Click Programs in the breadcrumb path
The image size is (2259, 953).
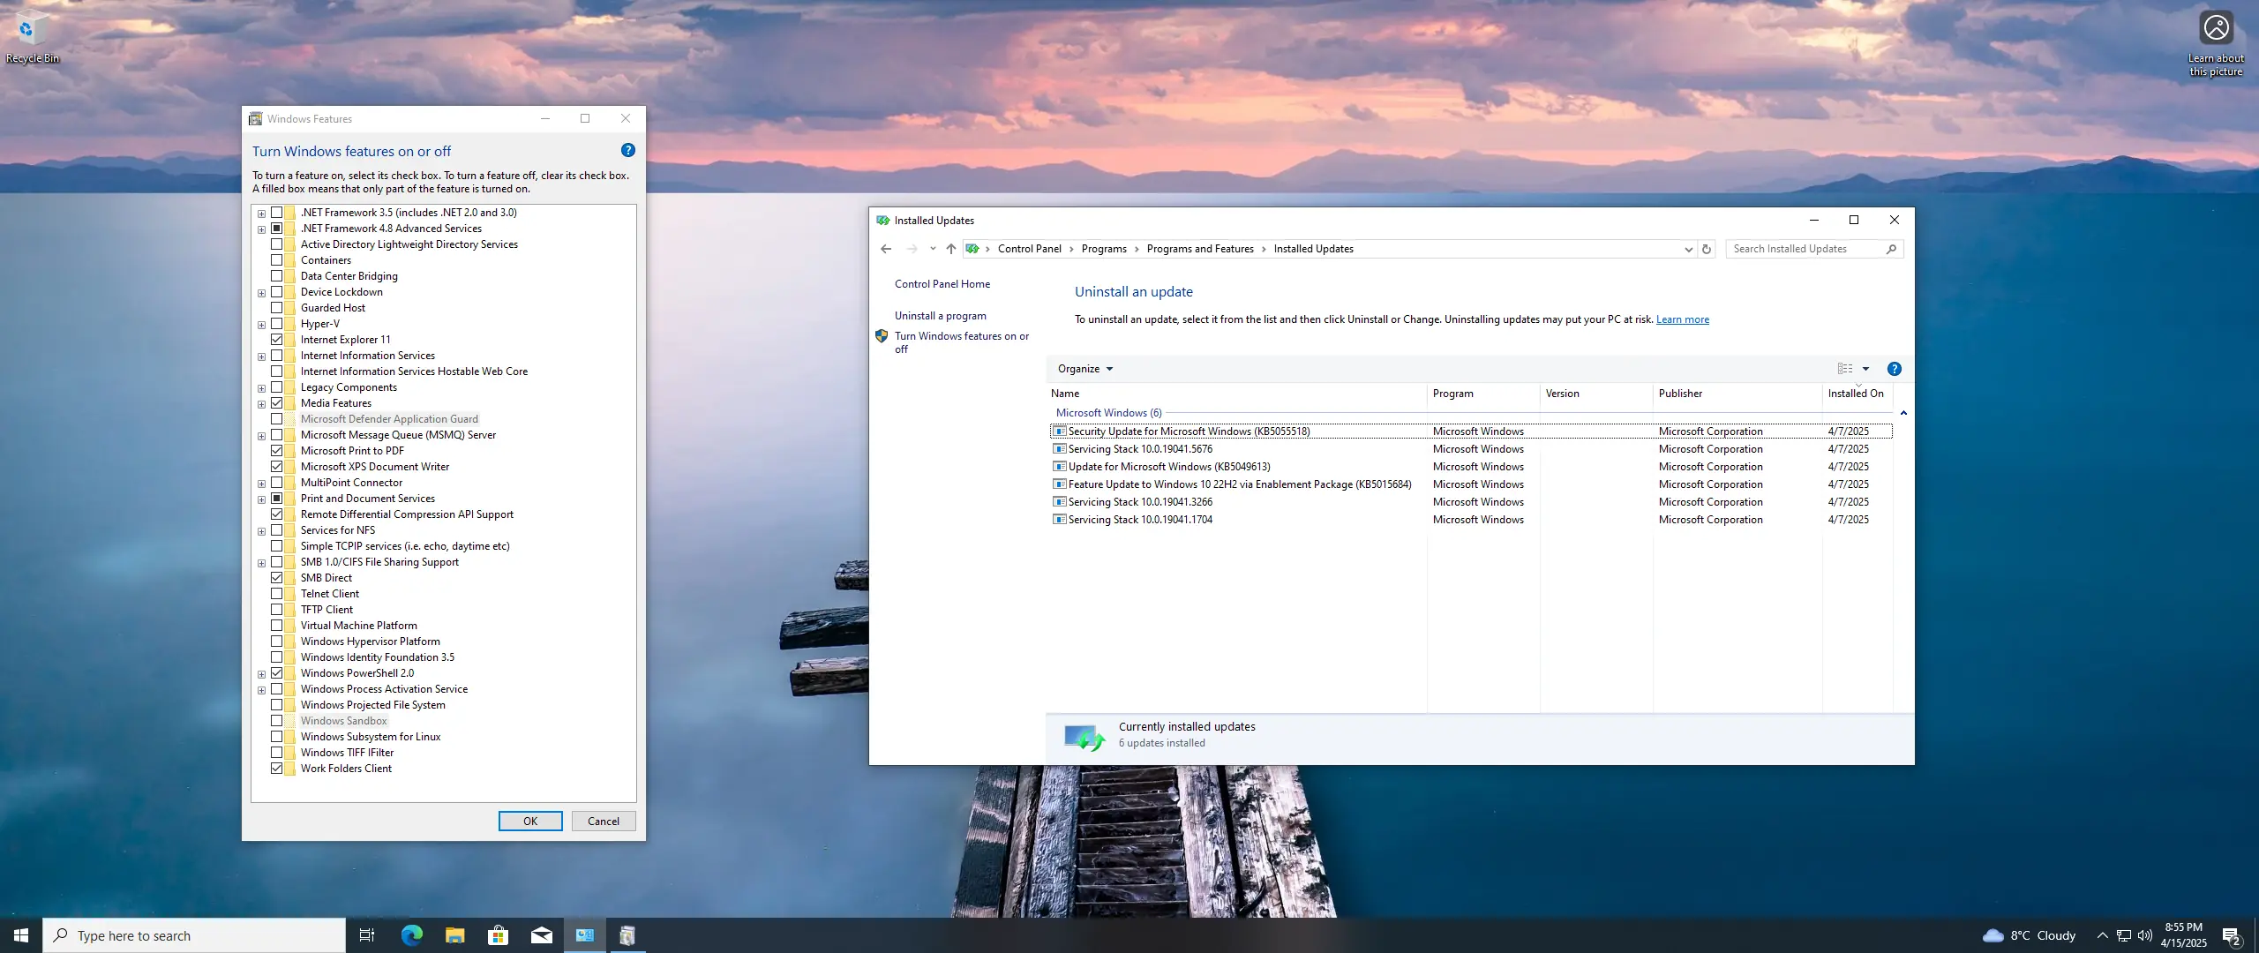click(x=1104, y=249)
